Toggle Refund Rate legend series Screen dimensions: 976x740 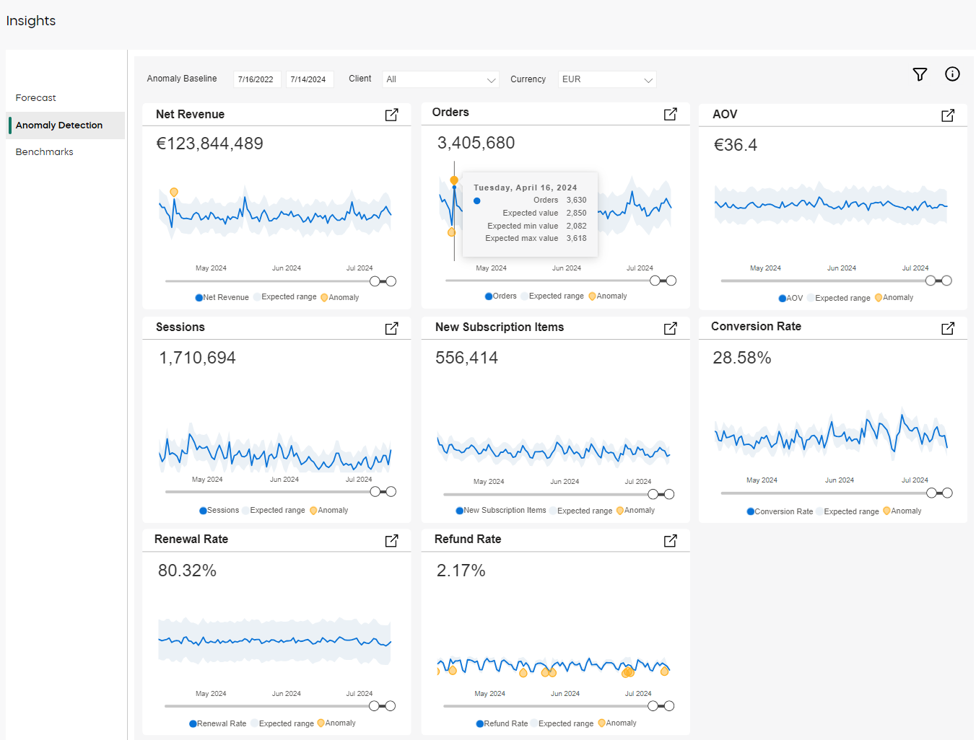(502, 723)
